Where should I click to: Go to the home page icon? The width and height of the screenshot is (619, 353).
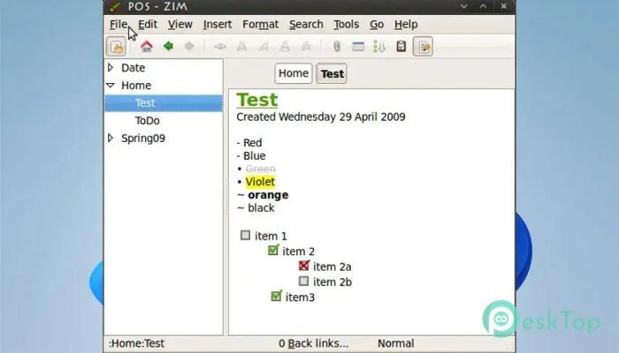tap(147, 47)
